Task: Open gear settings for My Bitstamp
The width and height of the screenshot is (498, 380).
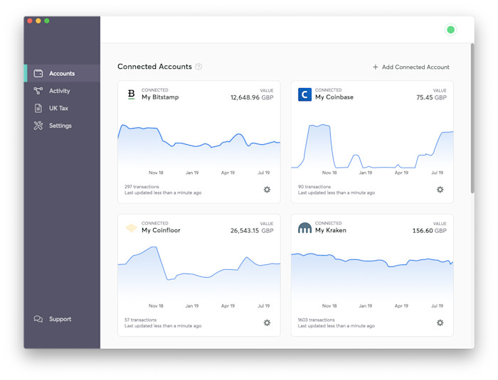Action: coord(267,190)
